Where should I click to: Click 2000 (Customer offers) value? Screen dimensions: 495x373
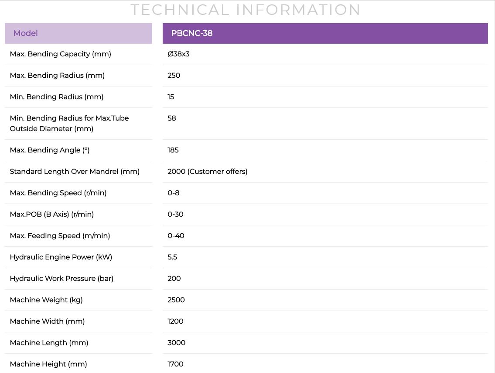pos(208,172)
